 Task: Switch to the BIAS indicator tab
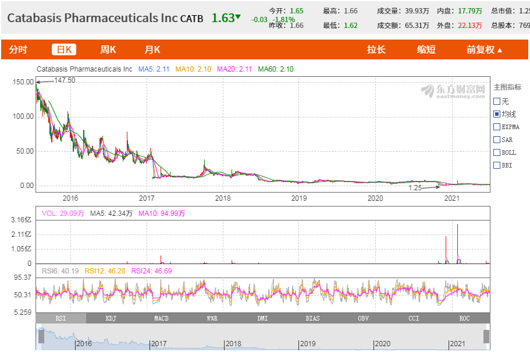tap(312, 318)
